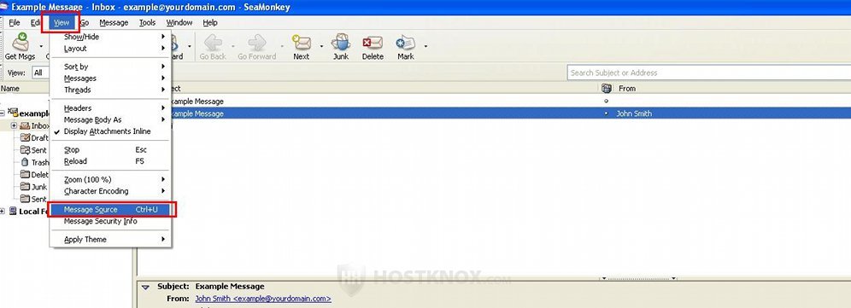Expand the Inbox folder tree node
The height and width of the screenshot is (308, 851).
point(14,125)
